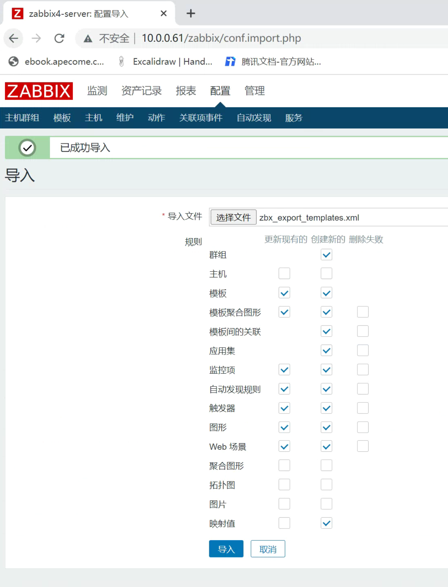Click the browser forward arrow

tap(36, 38)
